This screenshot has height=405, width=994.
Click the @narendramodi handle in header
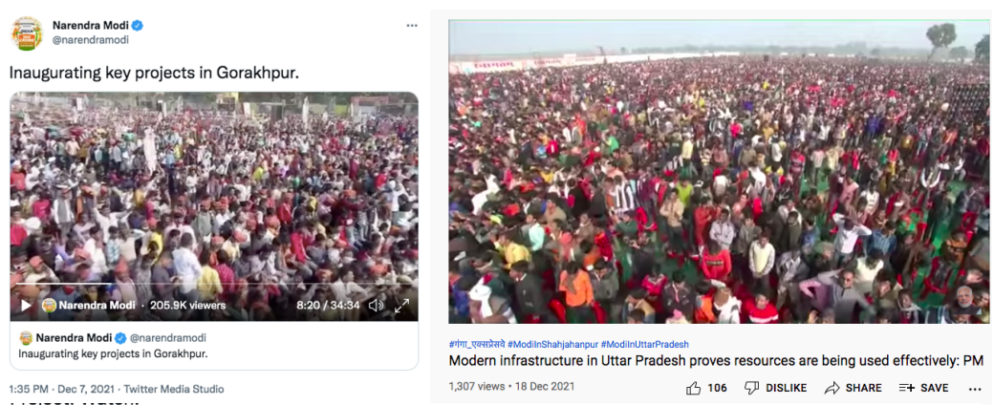pos(90,40)
